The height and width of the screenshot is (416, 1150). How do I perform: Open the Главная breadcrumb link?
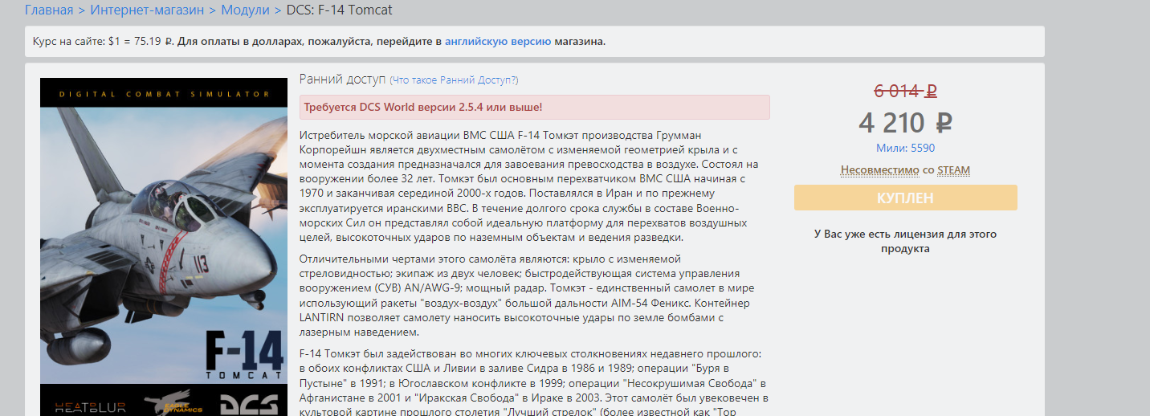tap(49, 10)
